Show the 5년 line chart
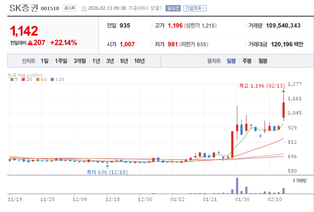The image size is (314, 212). pos(124,61)
